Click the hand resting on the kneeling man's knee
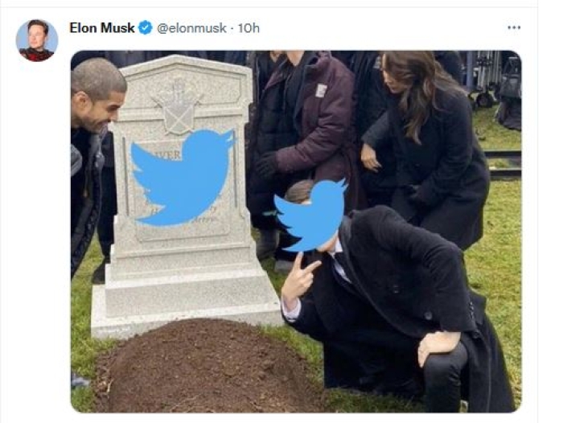 click(436, 346)
